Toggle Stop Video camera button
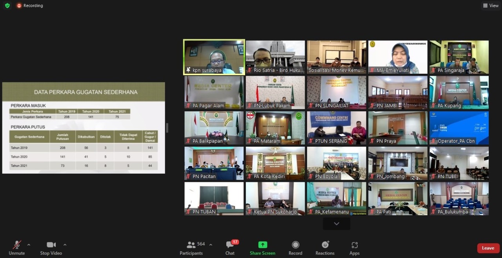The width and height of the screenshot is (502, 258). coord(51,247)
